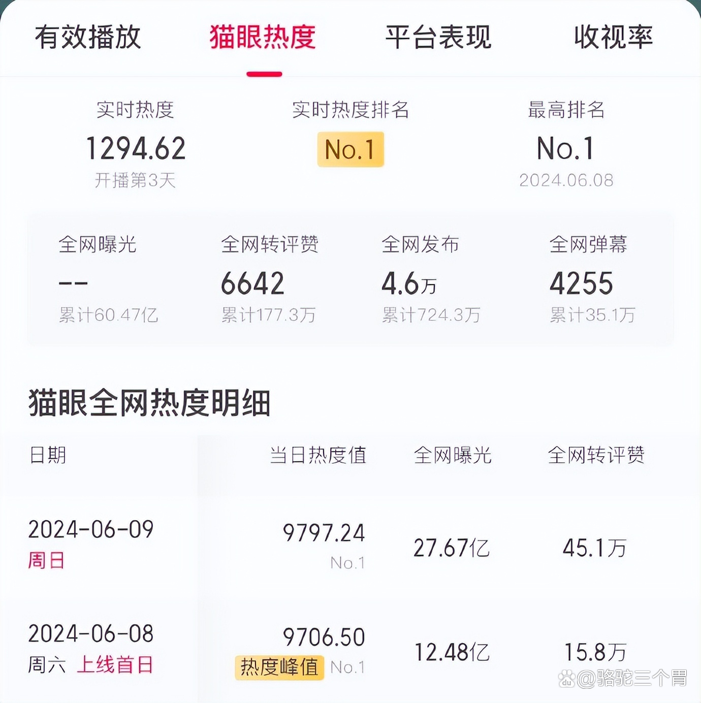Tap the 全网曝光 stat card
The image size is (701, 703).
pyautogui.click(x=108, y=279)
